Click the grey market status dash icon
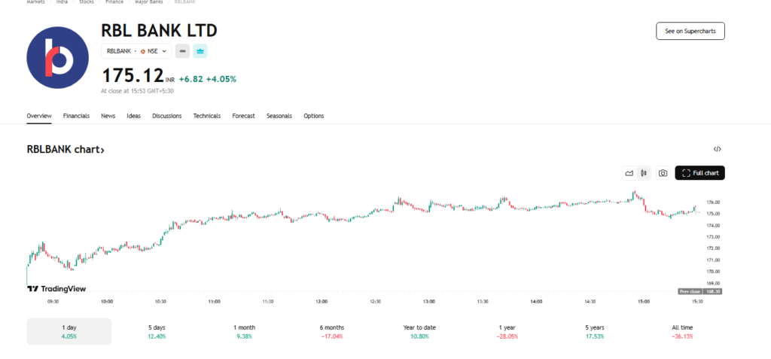Viewport: 771px width, 359px height. [x=182, y=50]
